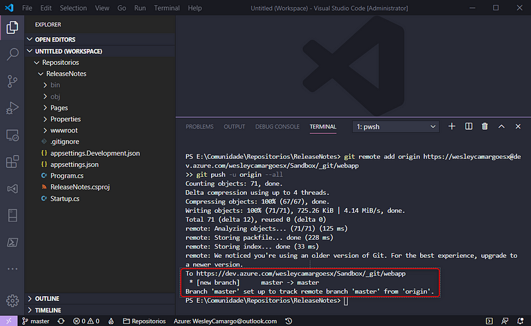Open the Run and Debug view
This screenshot has width=531, height=326.
click(x=12, y=108)
